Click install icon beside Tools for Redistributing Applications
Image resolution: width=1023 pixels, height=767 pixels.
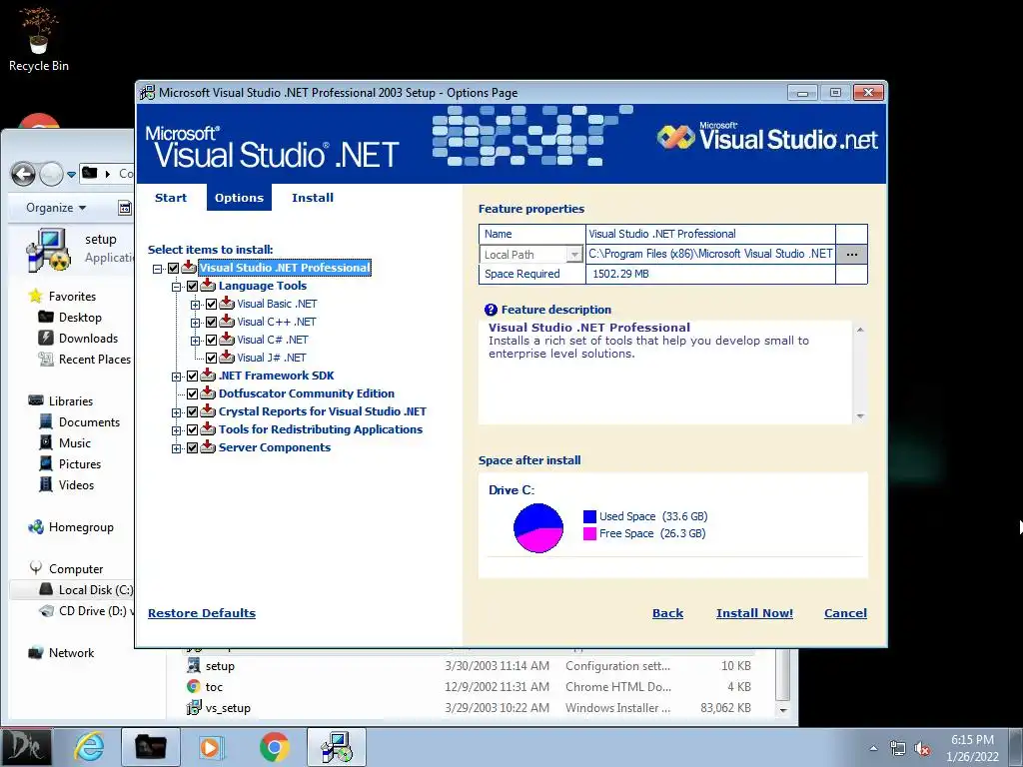coord(208,429)
